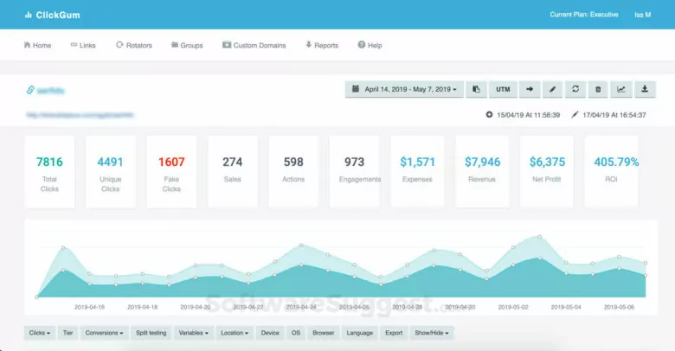Open the Show/Hide dropdown
Image resolution: width=675 pixels, height=351 pixels.
(x=432, y=333)
